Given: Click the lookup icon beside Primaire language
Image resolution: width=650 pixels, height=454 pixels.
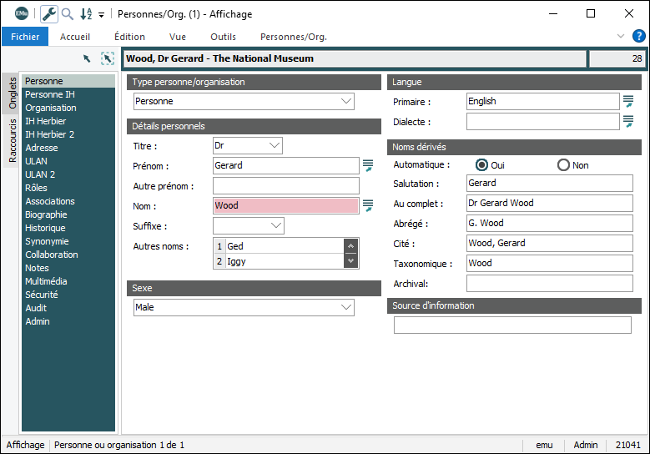Looking at the screenshot, I should click(x=628, y=101).
